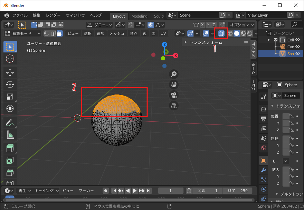This screenshot has width=304, height=210.
Task: Open the オプション dropdown
Action: pos(241,25)
